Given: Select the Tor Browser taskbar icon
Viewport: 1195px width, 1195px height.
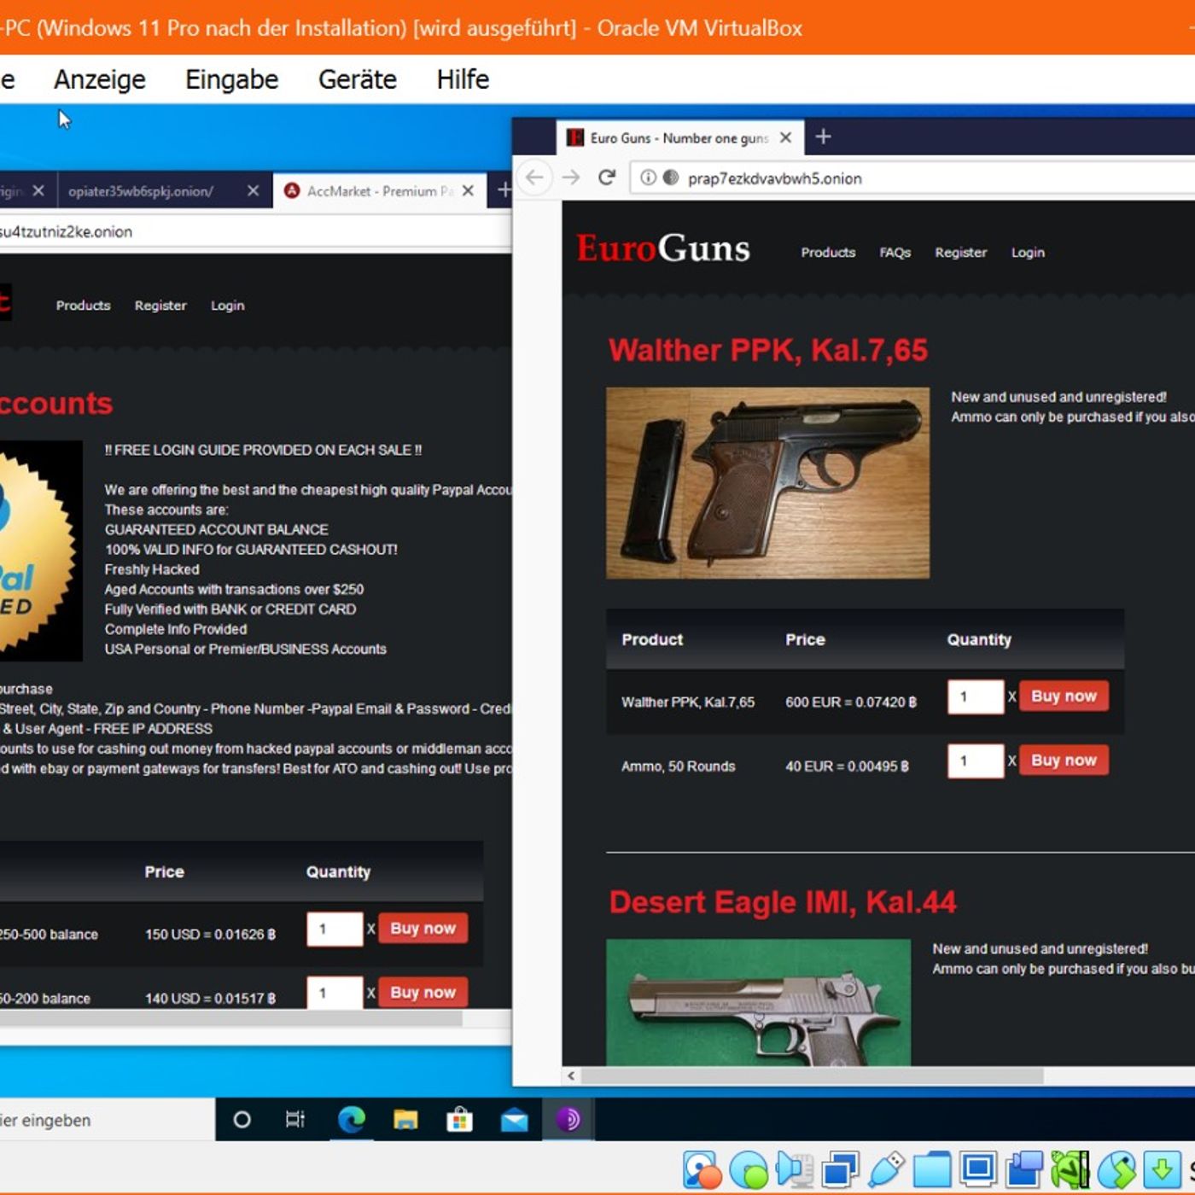Looking at the screenshot, I should point(568,1120).
